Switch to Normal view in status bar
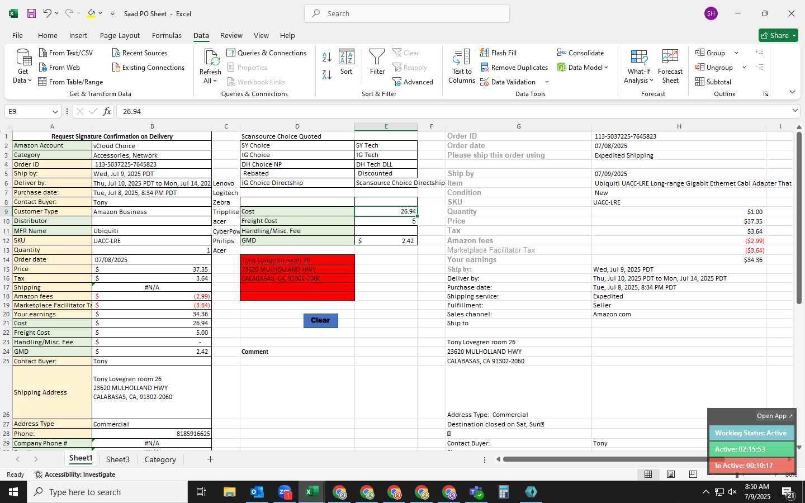This screenshot has width=805, height=503. (x=648, y=474)
